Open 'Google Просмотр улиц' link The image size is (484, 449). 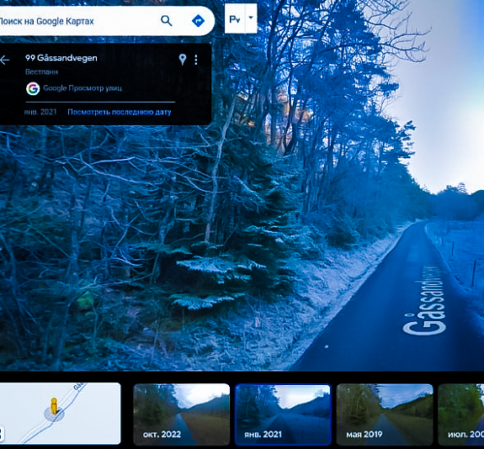(82, 88)
